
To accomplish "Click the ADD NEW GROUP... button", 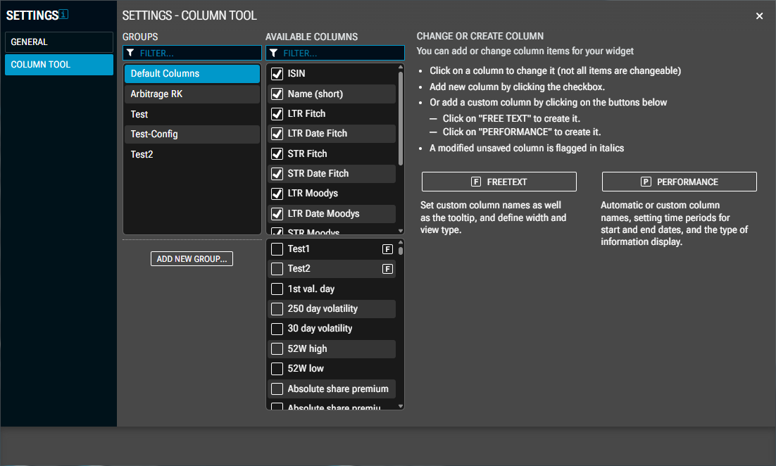I will click(192, 259).
